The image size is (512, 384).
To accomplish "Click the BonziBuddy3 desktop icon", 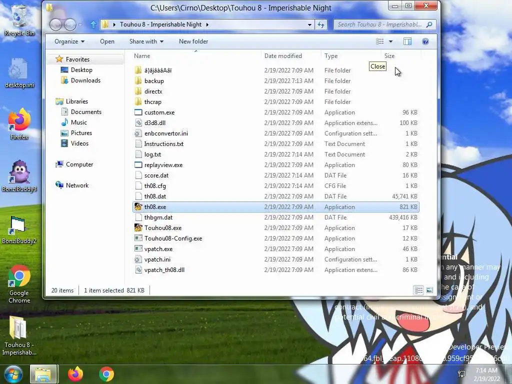I will (19, 176).
